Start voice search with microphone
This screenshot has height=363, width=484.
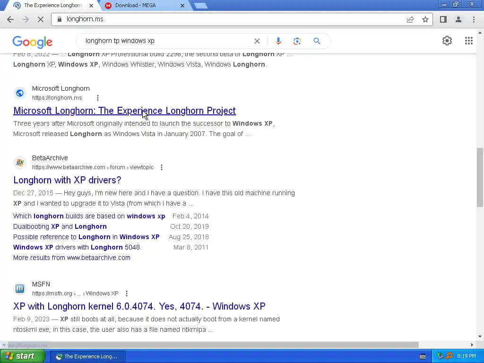coord(278,41)
